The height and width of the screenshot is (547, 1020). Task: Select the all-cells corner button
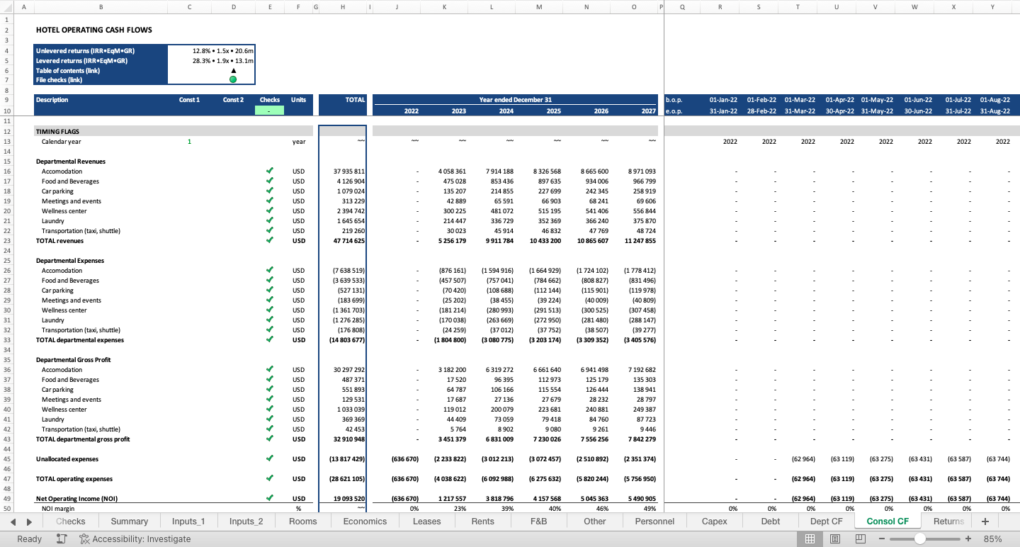tap(7, 7)
